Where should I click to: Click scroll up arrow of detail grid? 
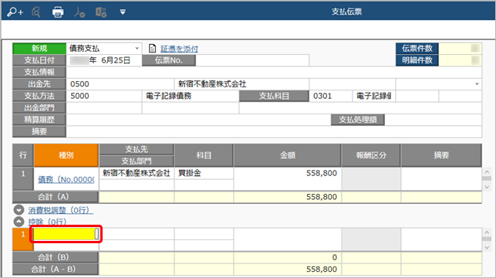point(487,172)
